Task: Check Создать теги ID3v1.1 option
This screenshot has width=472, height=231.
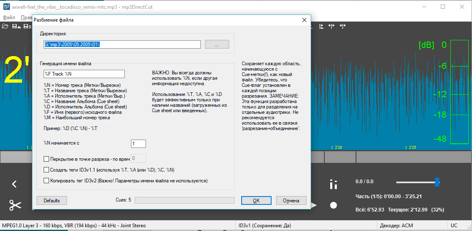Action: (46, 170)
